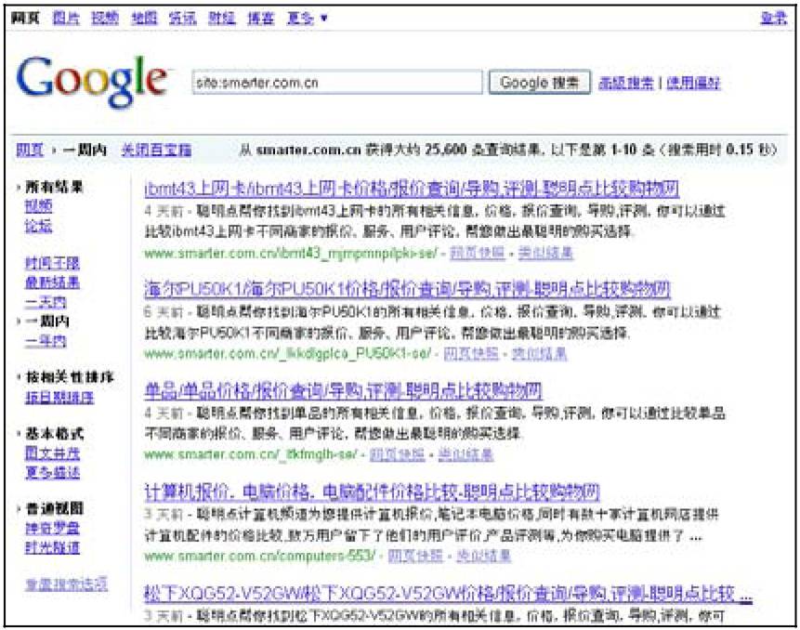This screenshot has height=630, width=800.
Task: Open the 高级搜索 link
Action: point(625,83)
